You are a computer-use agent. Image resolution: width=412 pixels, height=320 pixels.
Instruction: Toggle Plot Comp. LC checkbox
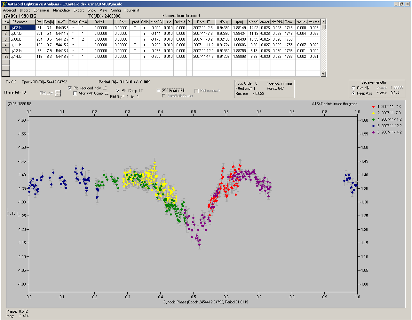118,91
